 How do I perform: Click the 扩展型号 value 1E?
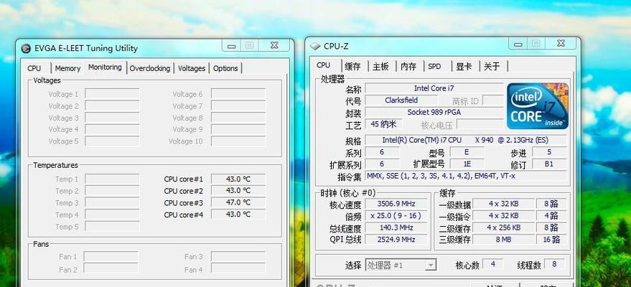(467, 164)
